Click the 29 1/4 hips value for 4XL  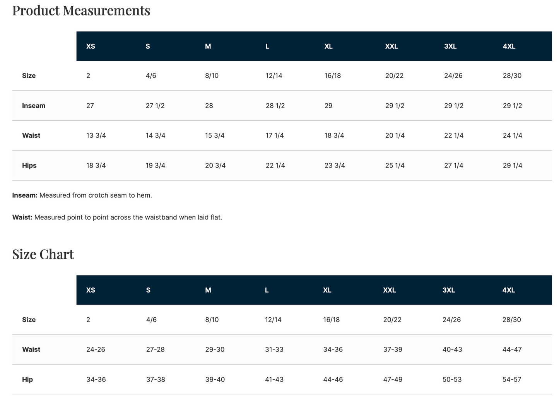click(513, 166)
